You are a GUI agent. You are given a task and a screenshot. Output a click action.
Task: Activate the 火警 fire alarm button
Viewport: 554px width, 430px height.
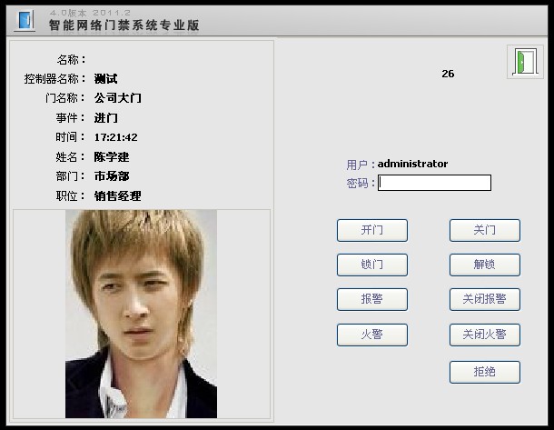371,335
